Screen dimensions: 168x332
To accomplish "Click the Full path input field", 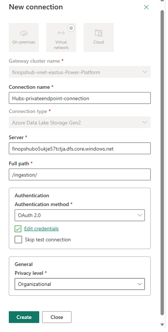I will click(x=80, y=175).
